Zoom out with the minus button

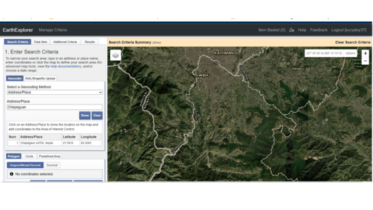[x=365, y=61]
